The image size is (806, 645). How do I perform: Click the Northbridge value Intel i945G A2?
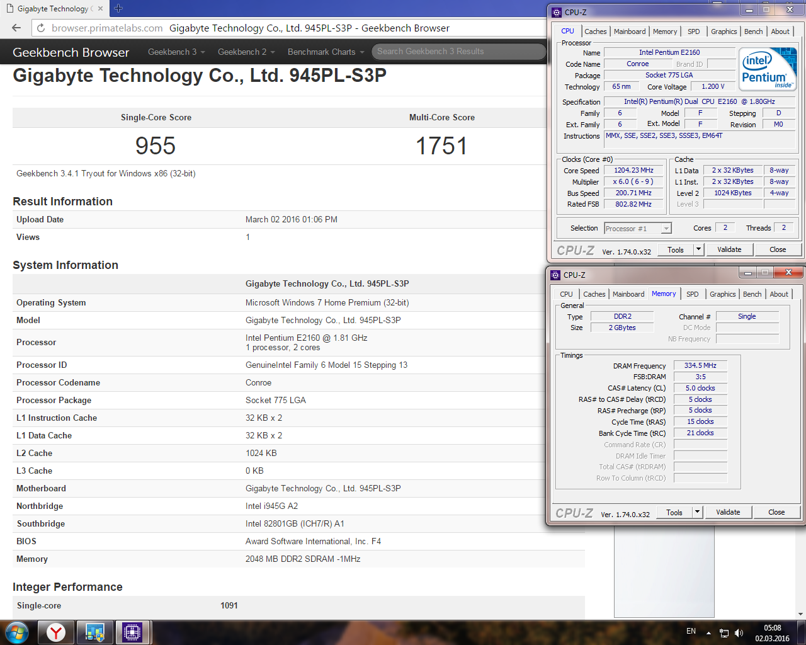[x=272, y=506]
